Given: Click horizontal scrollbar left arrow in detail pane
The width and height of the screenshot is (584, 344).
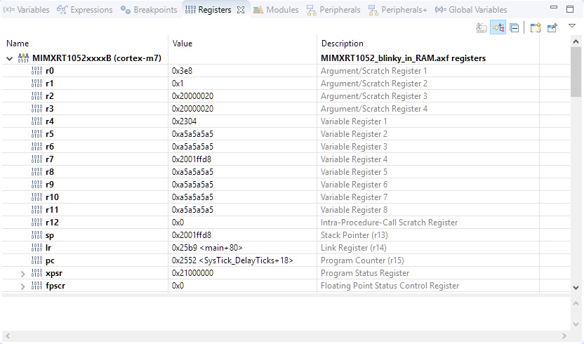Looking at the screenshot, I should click(8, 336).
